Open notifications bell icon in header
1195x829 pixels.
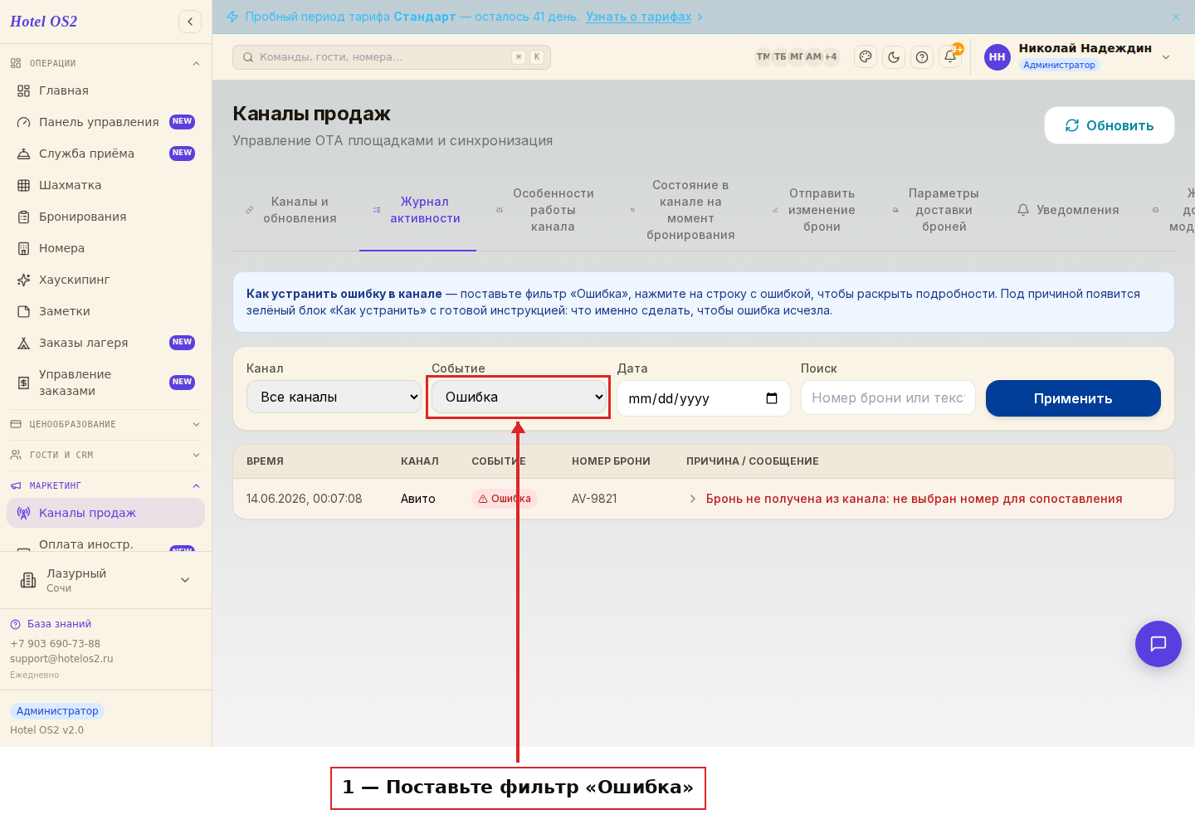950,57
